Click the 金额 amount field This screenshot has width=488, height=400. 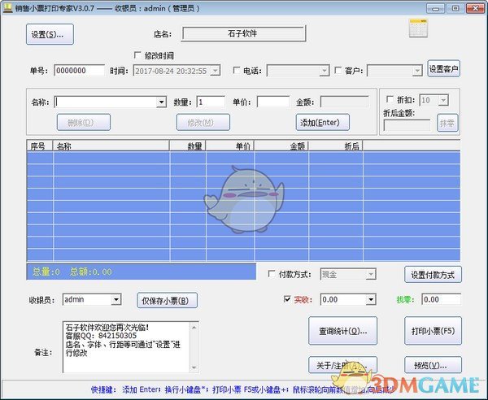(345, 102)
